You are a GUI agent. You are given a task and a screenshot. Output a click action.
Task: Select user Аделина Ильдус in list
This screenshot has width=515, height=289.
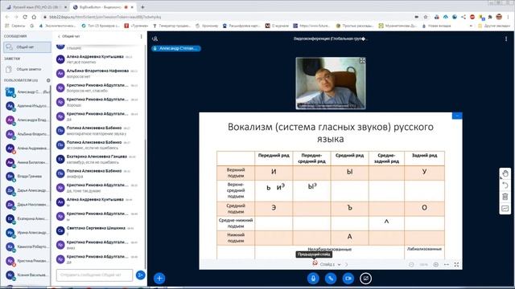click(27, 106)
